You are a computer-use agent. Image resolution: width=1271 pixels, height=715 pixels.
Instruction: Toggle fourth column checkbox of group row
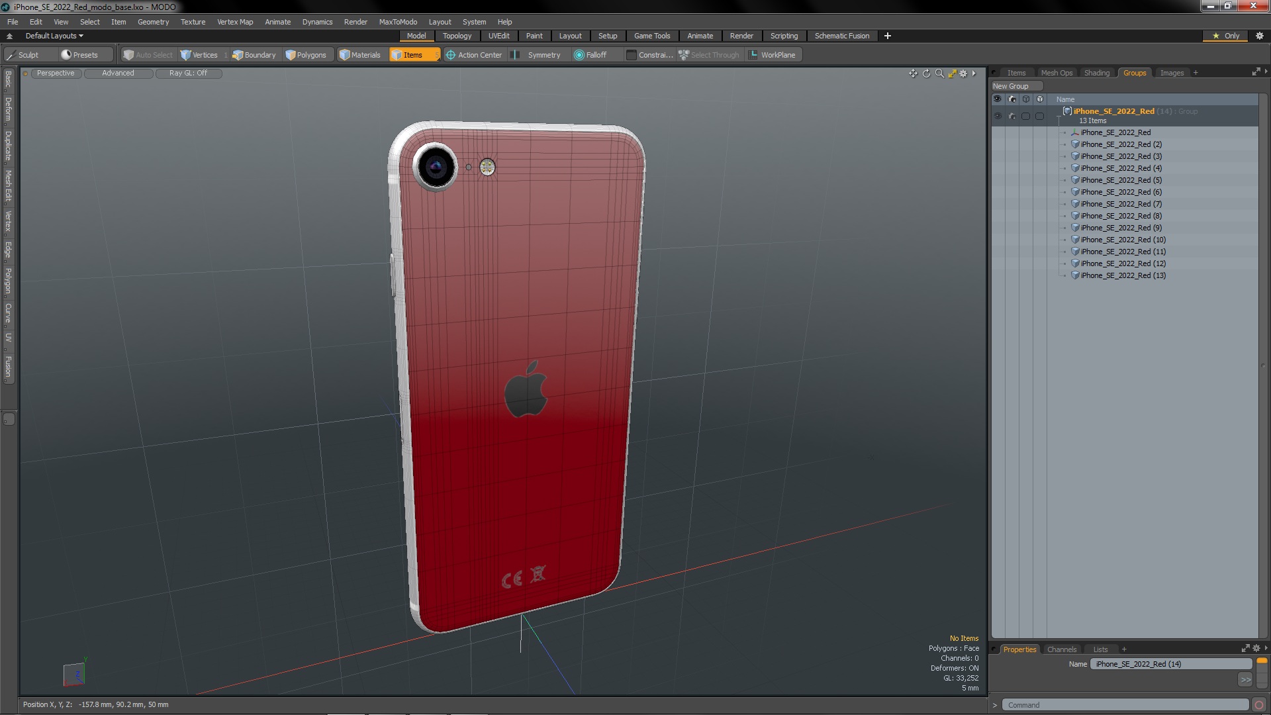click(x=1039, y=116)
